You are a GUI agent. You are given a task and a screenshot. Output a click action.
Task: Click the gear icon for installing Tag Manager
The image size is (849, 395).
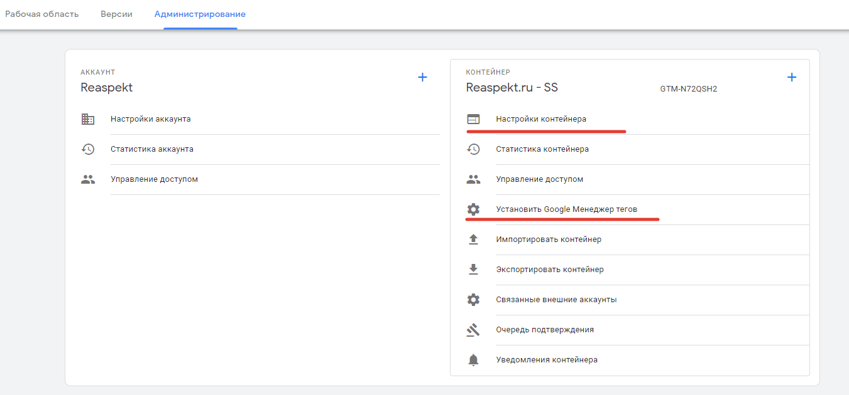pyautogui.click(x=473, y=209)
